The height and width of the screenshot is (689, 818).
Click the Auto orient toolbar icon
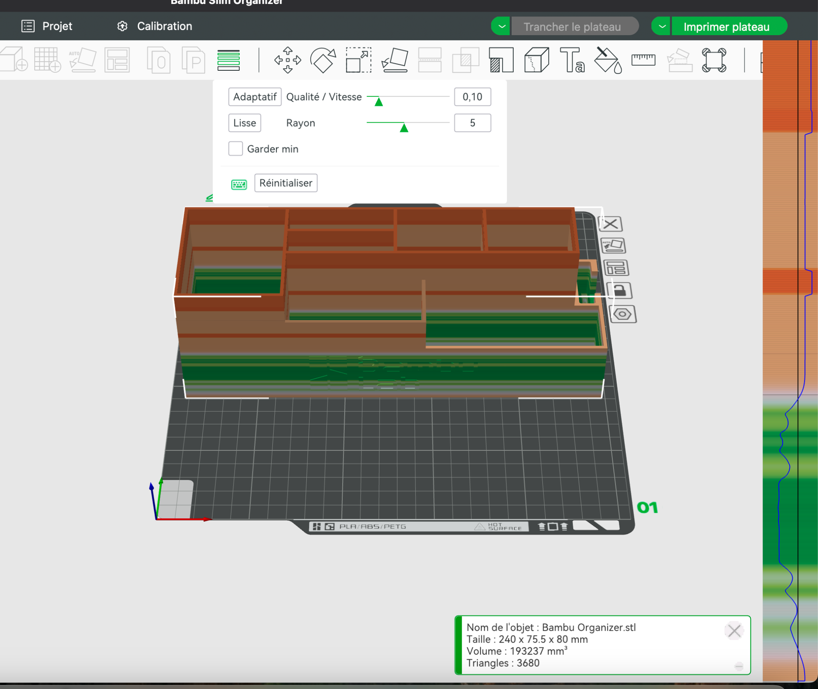[83, 60]
